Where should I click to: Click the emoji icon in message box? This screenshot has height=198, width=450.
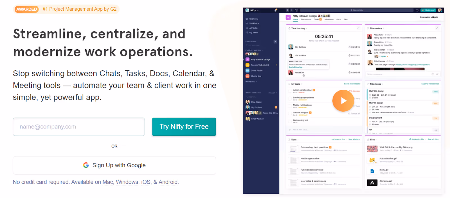[433, 74]
